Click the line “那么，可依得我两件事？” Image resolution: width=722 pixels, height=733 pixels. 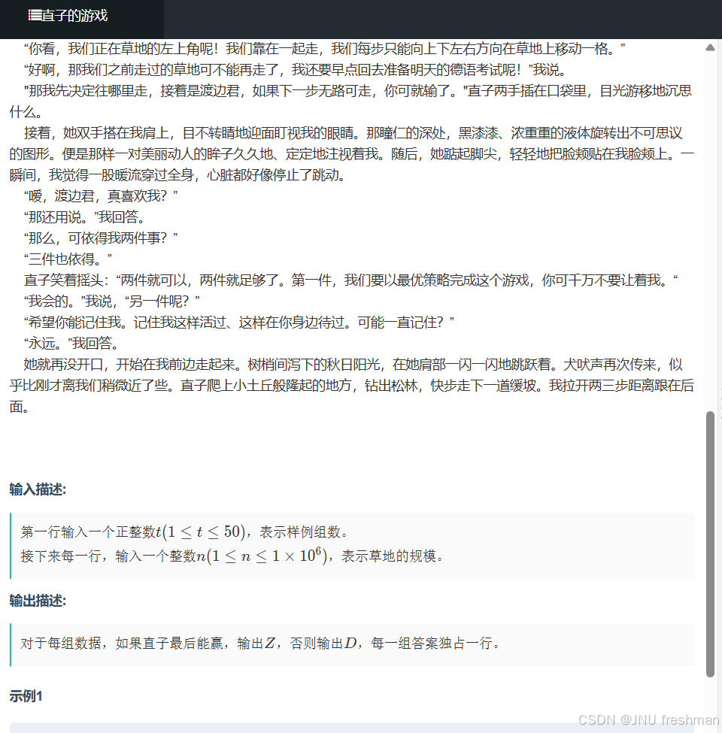click(101, 238)
